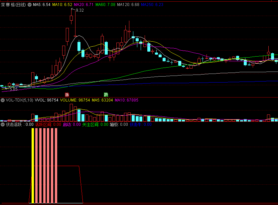
Task: Click the green 跌 marker icon
Action: click(x=106, y=95)
